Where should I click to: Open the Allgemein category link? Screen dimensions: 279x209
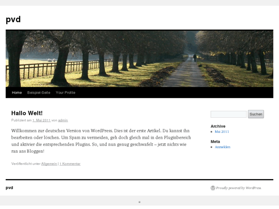point(49,164)
